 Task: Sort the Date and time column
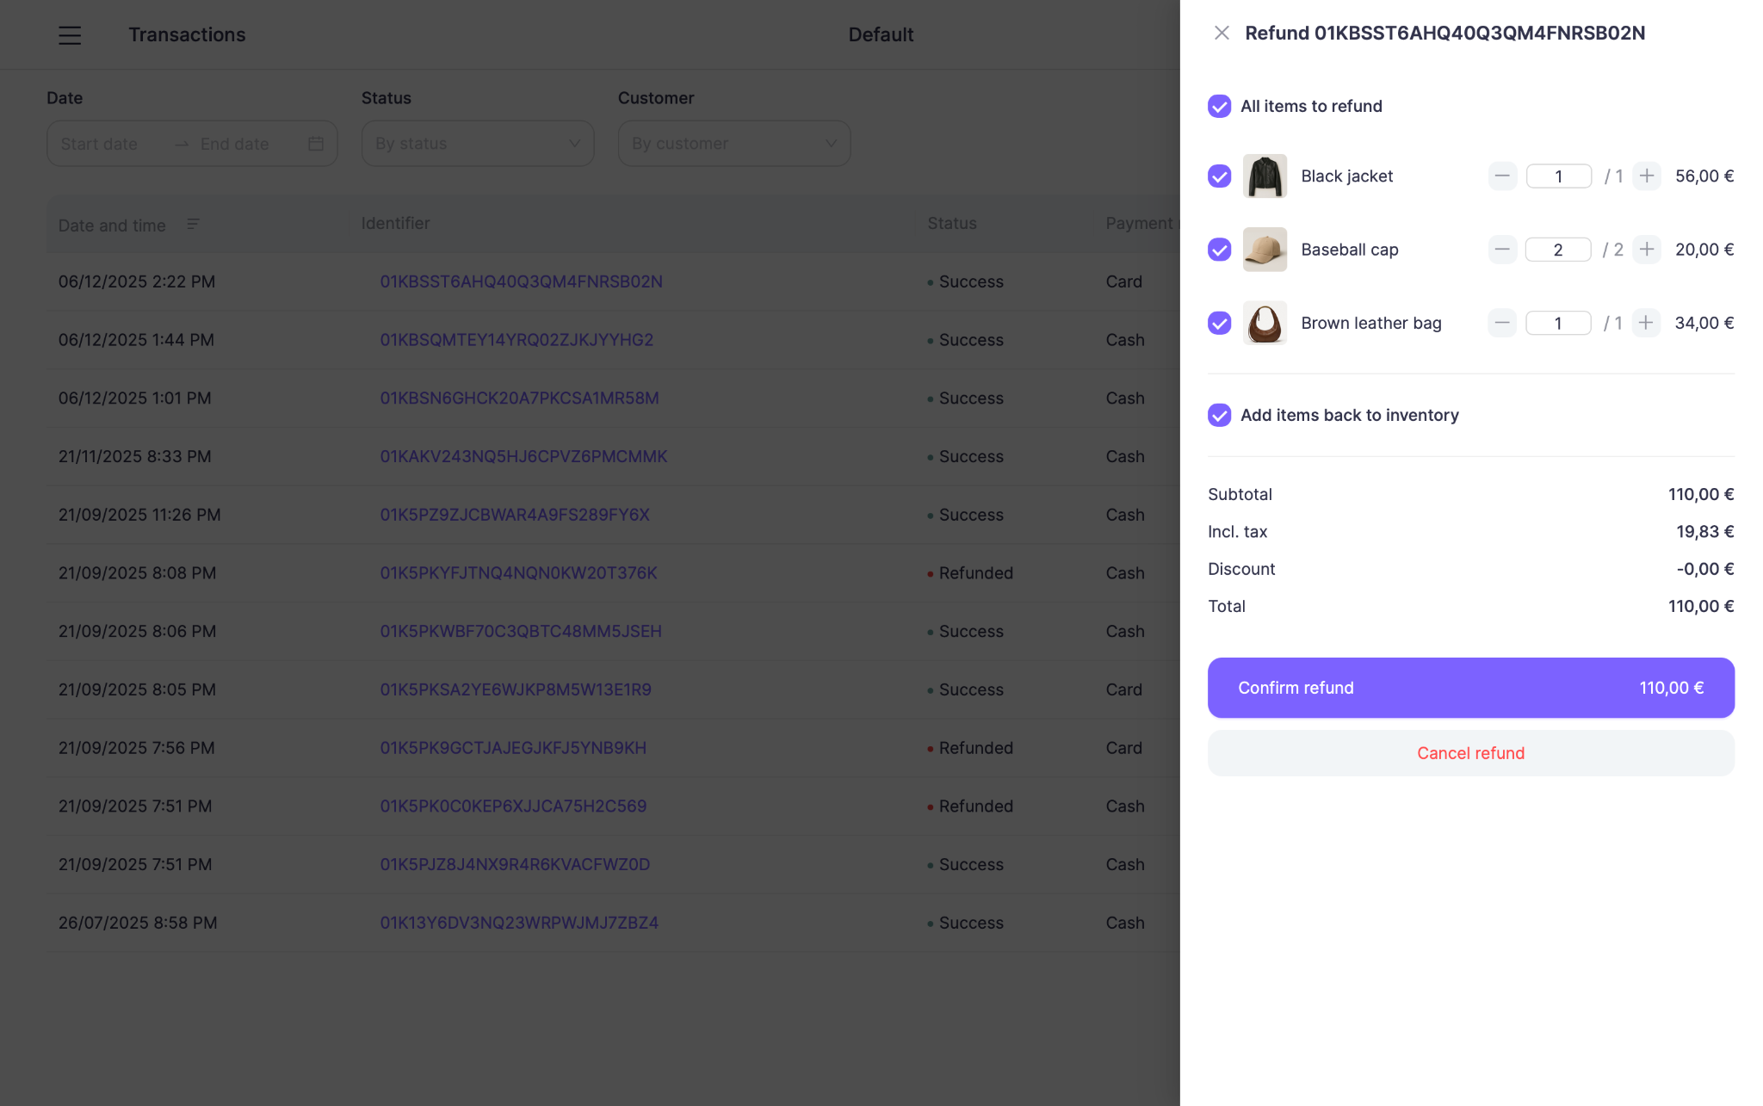click(193, 224)
